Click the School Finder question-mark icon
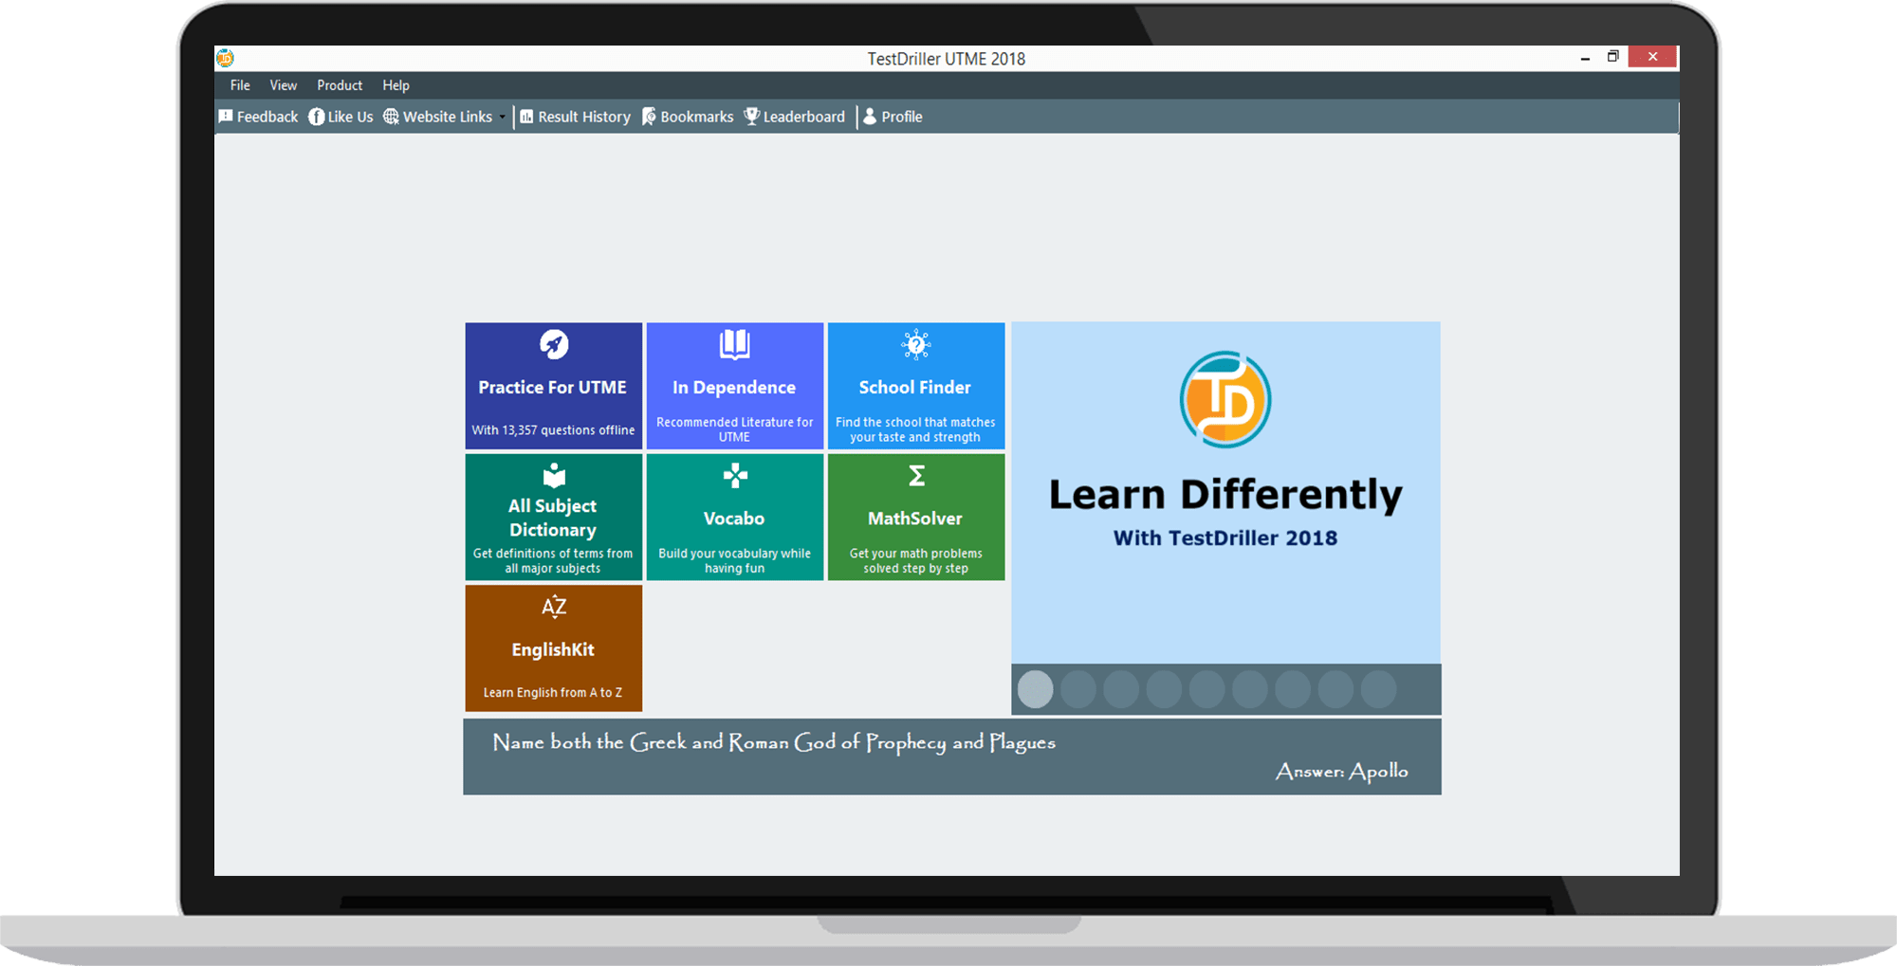Screen dimensions: 1897x966 [916, 344]
